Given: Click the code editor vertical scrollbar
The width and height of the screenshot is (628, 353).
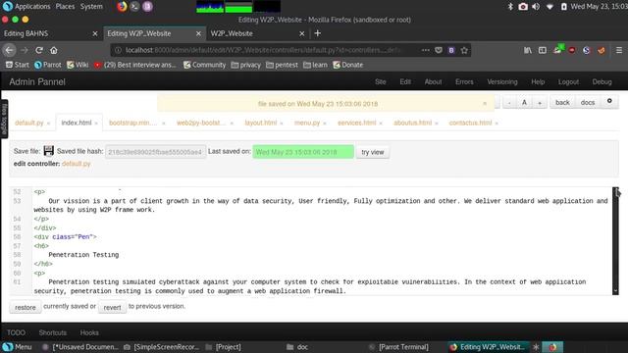Looking at the screenshot, I should [x=615, y=241].
